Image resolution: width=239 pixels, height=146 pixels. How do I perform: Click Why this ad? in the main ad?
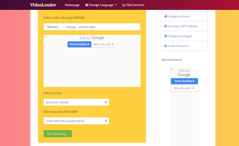pyautogui.click(x=104, y=44)
